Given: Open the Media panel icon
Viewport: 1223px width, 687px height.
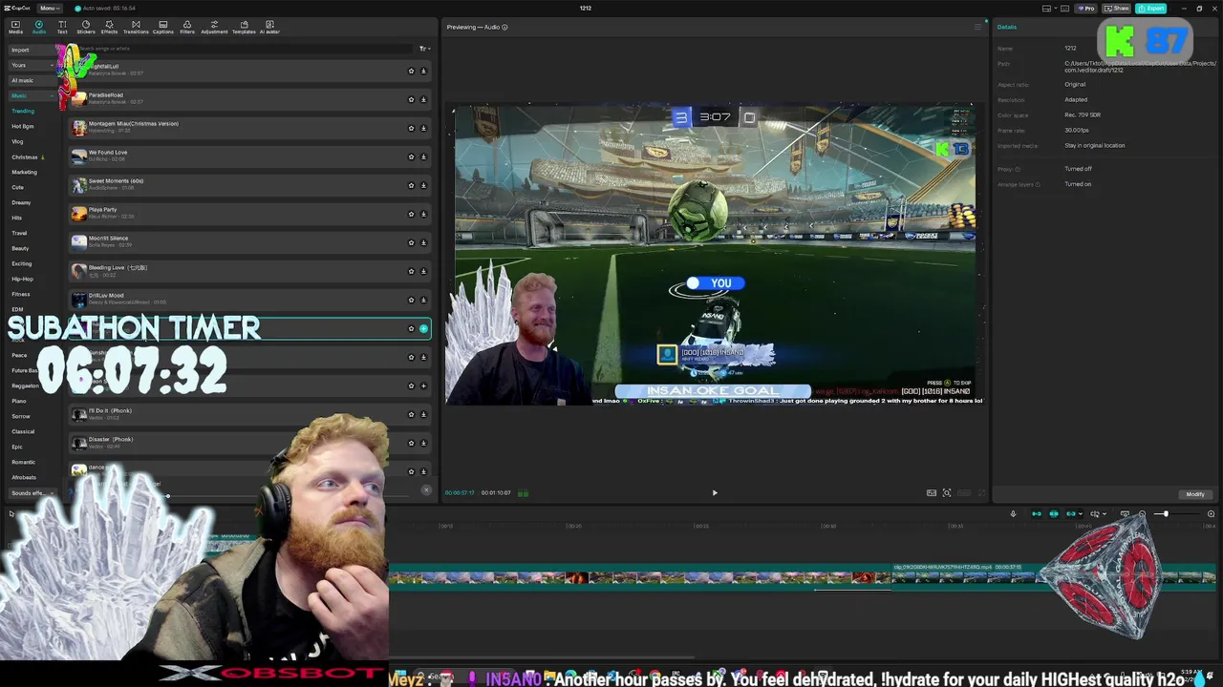Looking at the screenshot, I should tap(15, 27).
